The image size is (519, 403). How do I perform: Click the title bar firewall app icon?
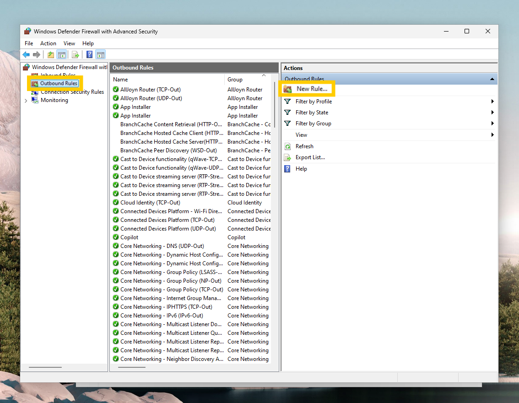tap(28, 31)
